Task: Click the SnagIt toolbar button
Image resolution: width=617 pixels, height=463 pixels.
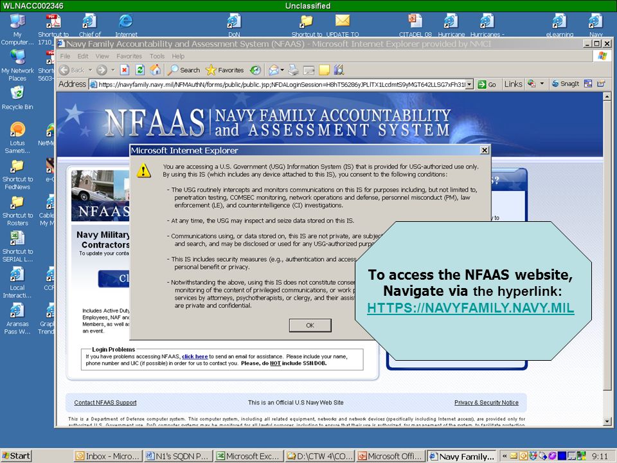Action: (x=566, y=84)
